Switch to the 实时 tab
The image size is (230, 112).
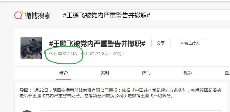click(x=105, y=73)
